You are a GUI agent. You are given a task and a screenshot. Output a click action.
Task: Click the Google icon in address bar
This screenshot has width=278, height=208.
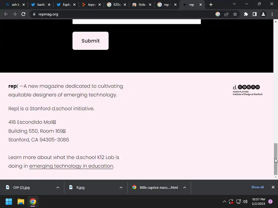pos(218,14)
